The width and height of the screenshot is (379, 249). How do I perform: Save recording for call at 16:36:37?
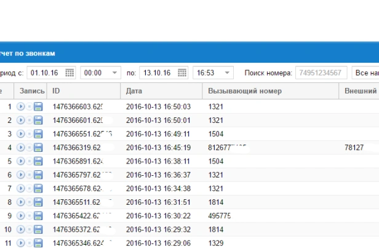38,175
